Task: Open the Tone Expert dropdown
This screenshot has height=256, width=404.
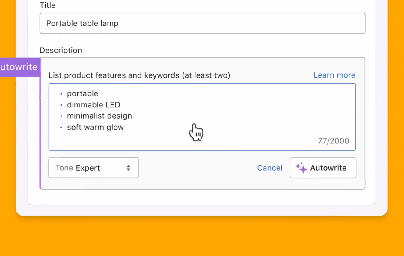Action: coord(94,168)
